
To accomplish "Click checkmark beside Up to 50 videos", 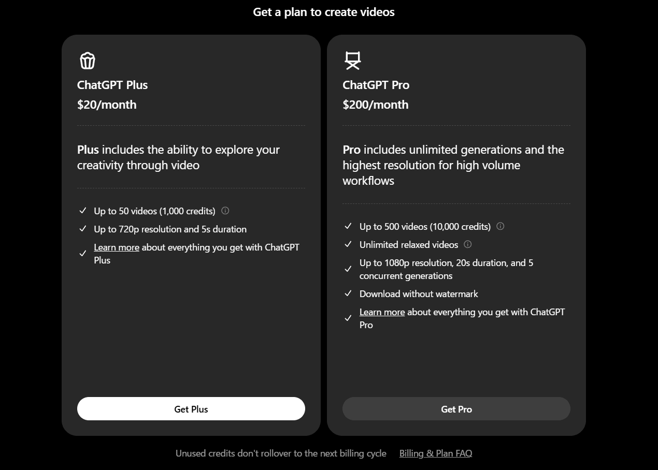I will tap(83, 211).
